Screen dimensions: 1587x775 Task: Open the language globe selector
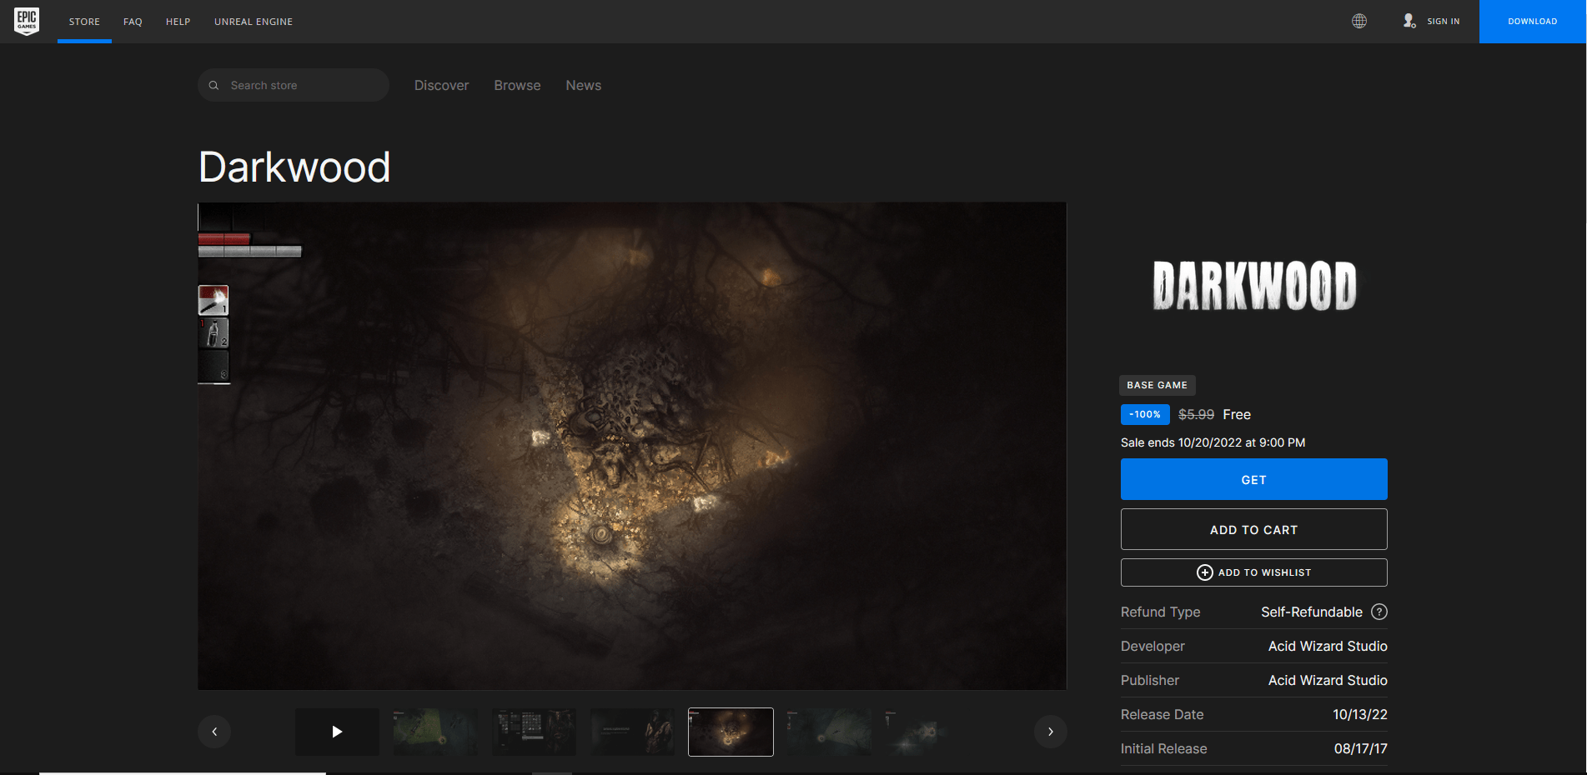pos(1359,21)
